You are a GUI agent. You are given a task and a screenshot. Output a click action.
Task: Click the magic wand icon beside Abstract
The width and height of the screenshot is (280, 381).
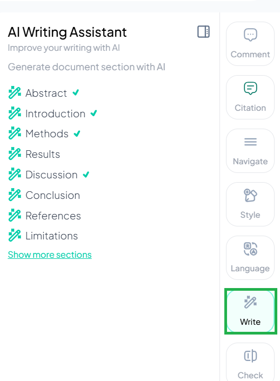click(15, 92)
